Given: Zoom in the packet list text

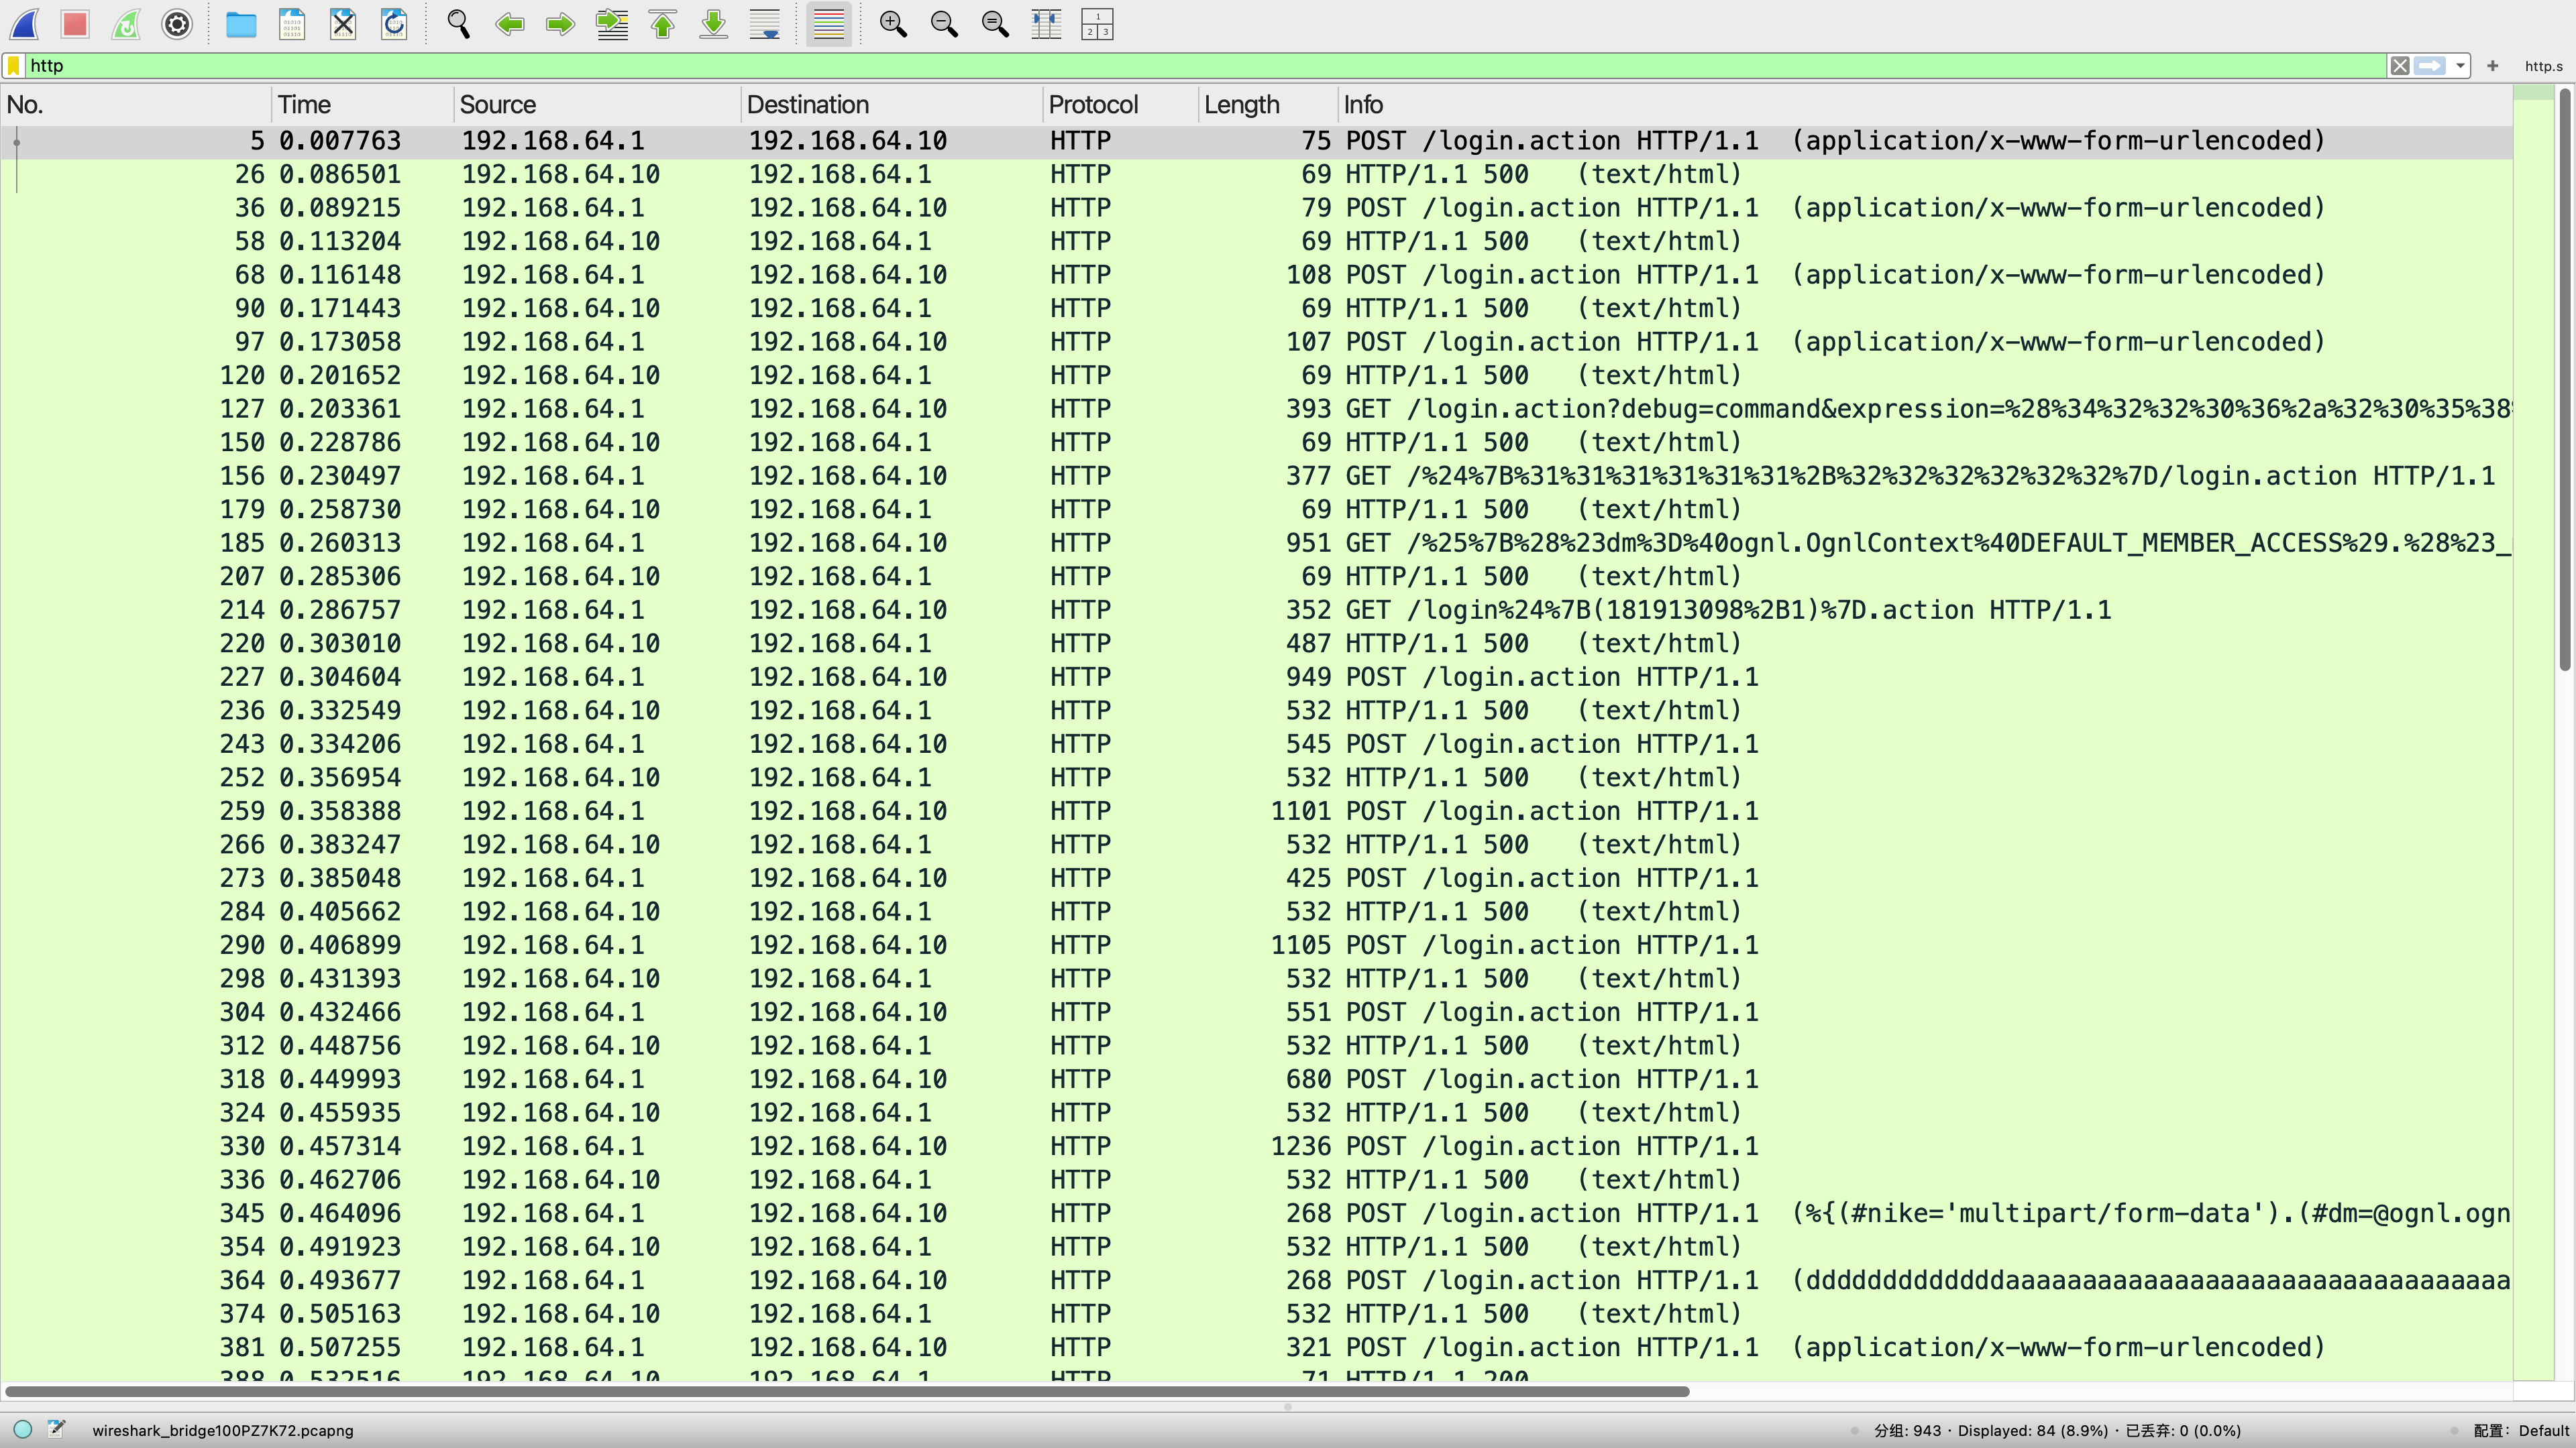Looking at the screenshot, I should [x=893, y=24].
